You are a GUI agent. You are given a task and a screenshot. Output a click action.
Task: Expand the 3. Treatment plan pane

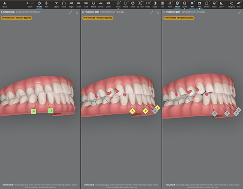[x=152, y=13]
